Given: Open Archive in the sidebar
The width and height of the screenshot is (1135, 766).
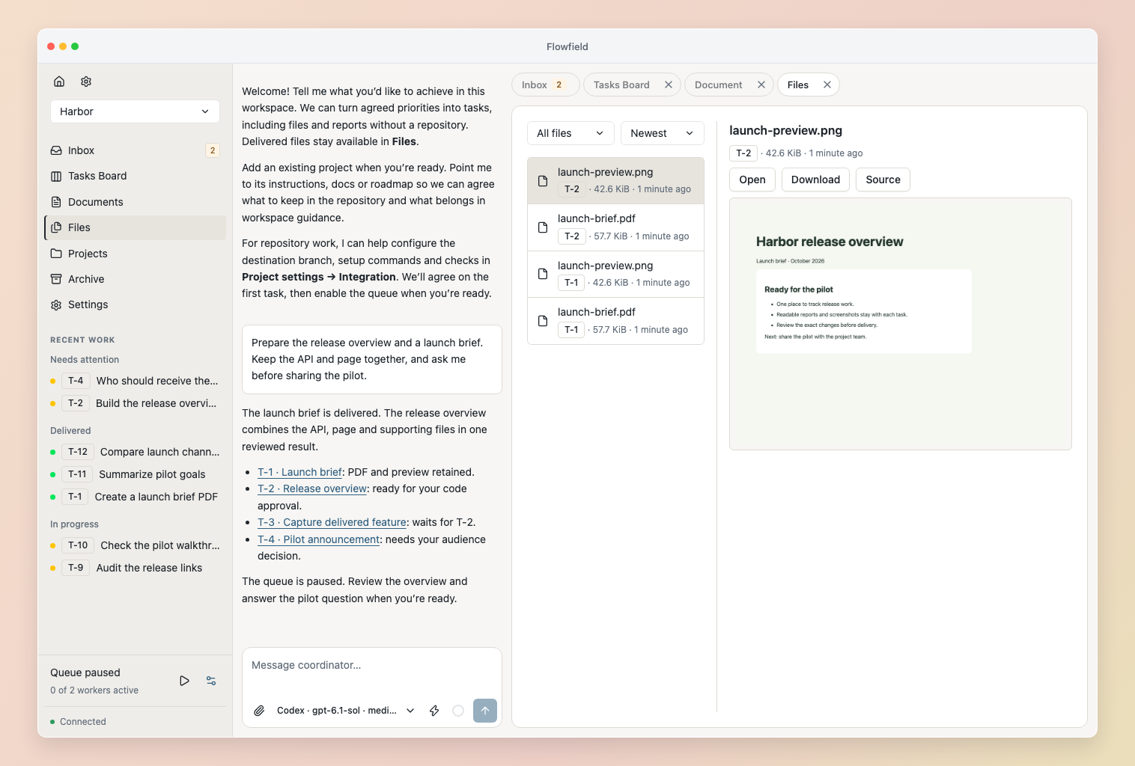Looking at the screenshot, I should (135, 279).
